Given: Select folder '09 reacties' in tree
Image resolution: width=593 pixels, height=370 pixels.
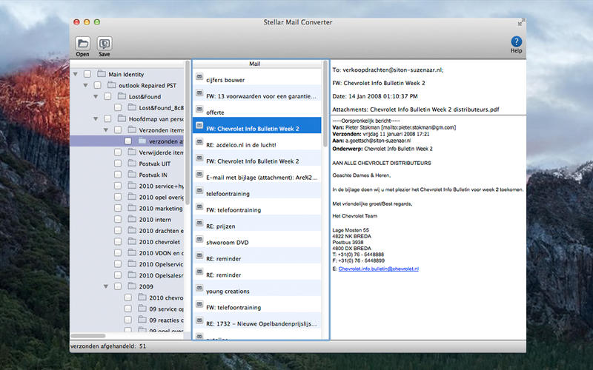Looking at the screenshot, I should click(166, 320).
